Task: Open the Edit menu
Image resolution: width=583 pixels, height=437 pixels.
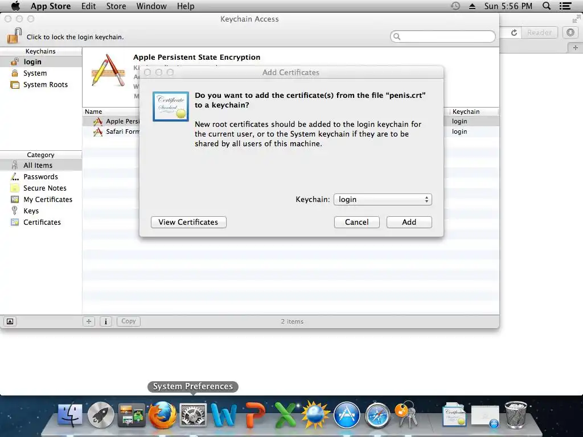Action: tap(88, 6)
